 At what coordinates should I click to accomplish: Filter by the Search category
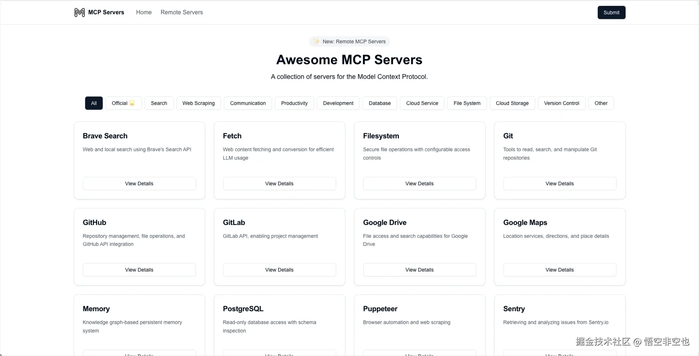click(159, 103)
